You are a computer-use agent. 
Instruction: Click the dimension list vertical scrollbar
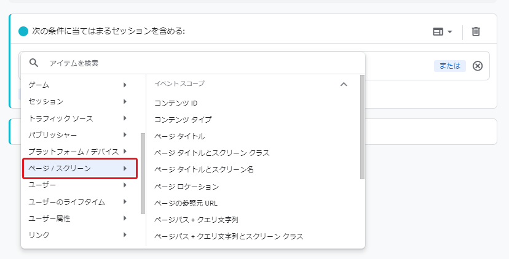[362, 127]
